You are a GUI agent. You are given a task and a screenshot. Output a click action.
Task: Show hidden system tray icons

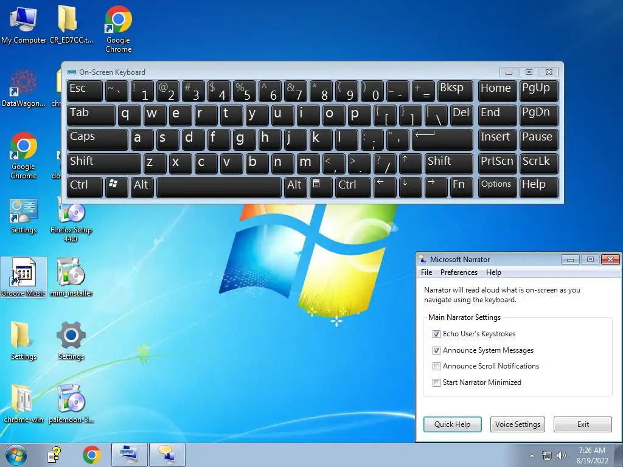click(532, 455)
